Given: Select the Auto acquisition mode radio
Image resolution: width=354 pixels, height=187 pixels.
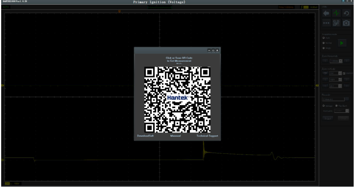Looking at the screenshot, I should [323, 38].
